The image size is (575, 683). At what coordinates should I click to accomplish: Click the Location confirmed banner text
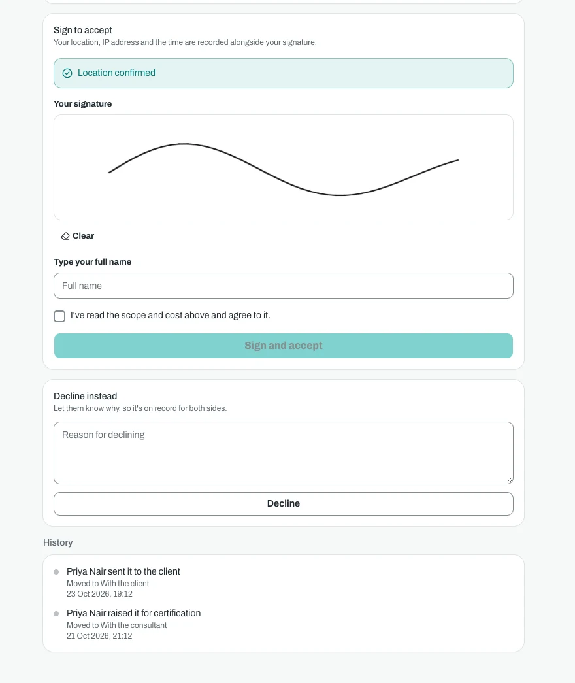pos(116,73)
